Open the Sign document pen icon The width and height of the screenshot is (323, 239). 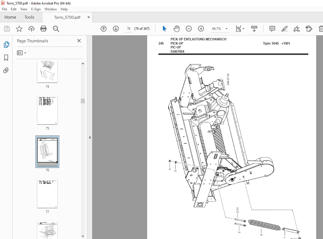pos(297,29)
